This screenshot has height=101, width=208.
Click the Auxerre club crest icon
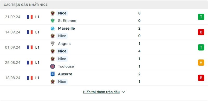click(x=53, y=74)
